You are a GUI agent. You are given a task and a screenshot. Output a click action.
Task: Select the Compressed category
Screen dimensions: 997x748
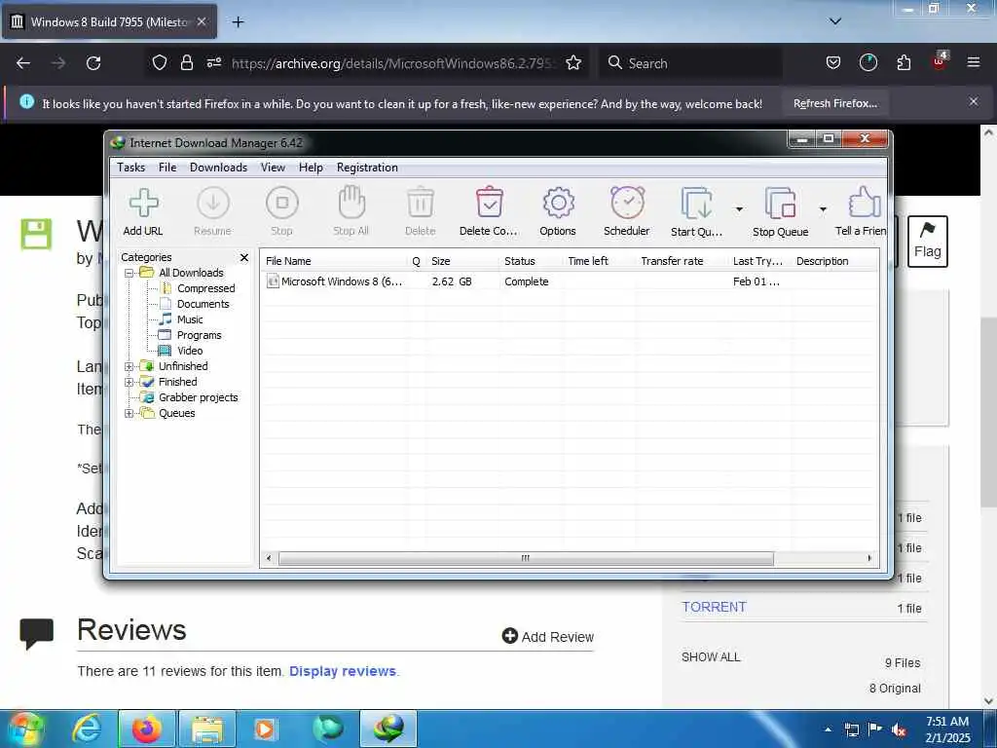click(x=206, y=288)
